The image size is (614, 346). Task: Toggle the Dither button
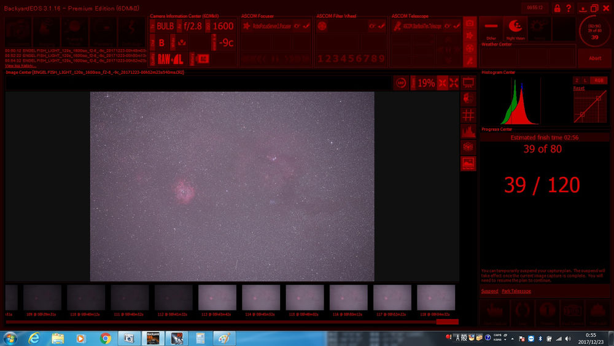tap(491, 29)
